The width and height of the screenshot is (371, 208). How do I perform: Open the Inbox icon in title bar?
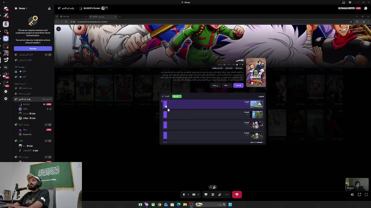pos(343,2)
